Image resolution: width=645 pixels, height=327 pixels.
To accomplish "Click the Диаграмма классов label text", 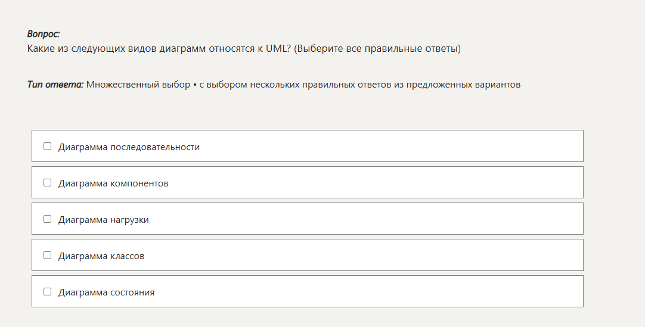I will [x=101, y=256].
